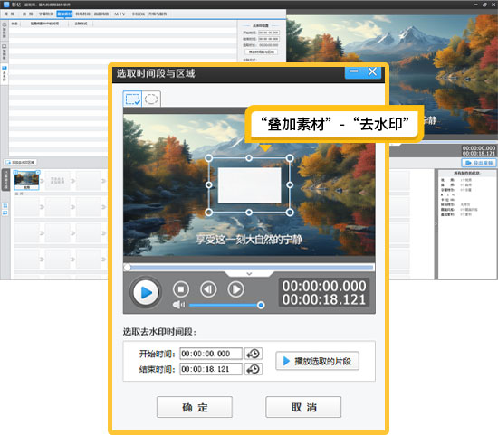Click the 去除方式 column header in the list
This screenshot has height=435, width=498.
click(x=81, y=24)
